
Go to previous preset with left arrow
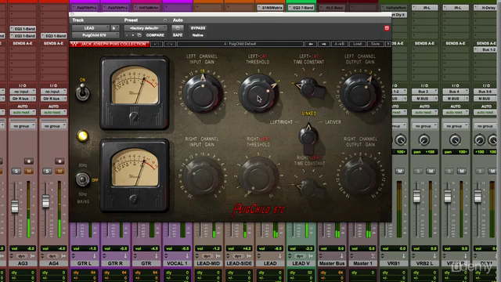(311, 44)
